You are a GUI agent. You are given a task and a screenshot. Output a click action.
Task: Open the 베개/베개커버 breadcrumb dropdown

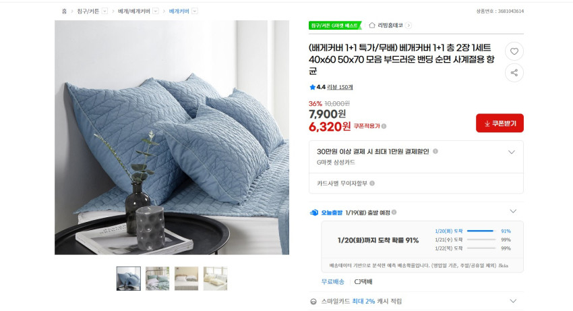click(156, 11)
